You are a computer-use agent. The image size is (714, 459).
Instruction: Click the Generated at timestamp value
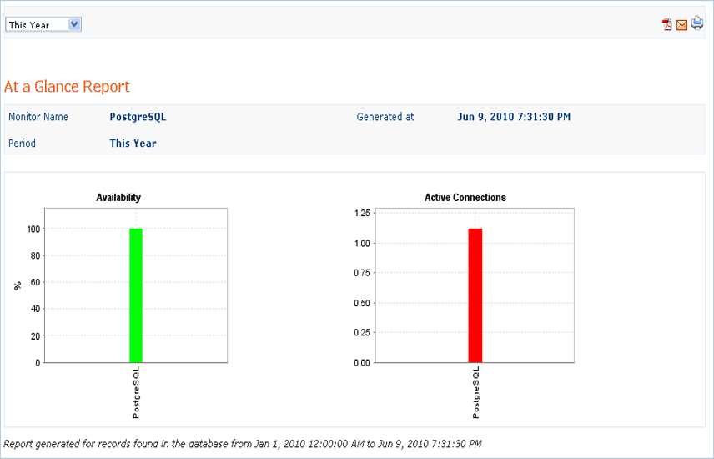514,118
